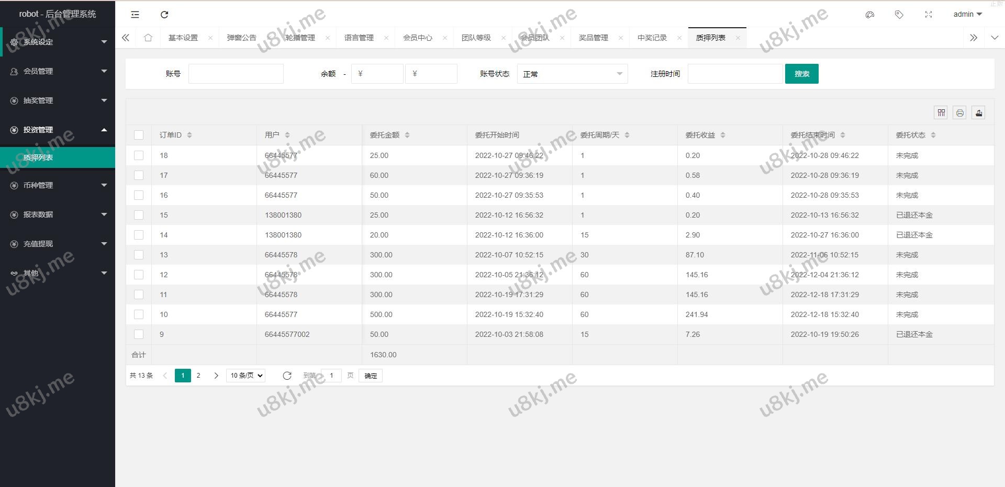1005x487 pixels.
Task: Go to page 2 of results
Action: [198, 376]
